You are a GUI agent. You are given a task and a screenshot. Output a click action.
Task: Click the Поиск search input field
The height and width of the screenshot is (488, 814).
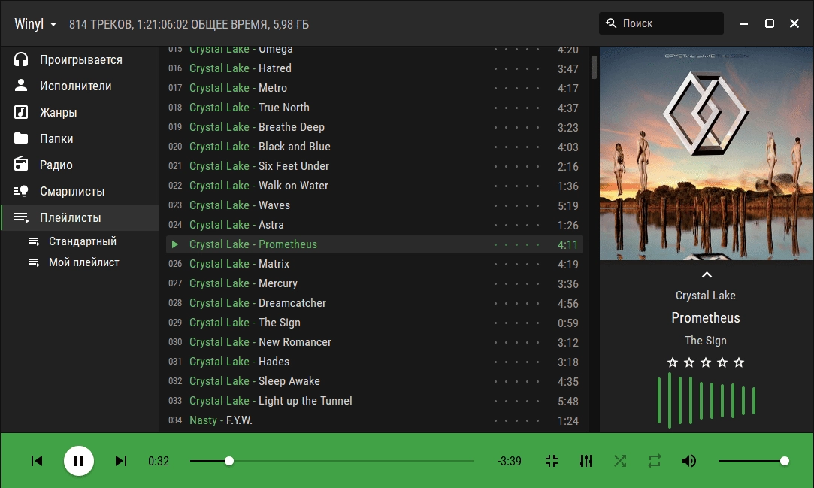661,23
